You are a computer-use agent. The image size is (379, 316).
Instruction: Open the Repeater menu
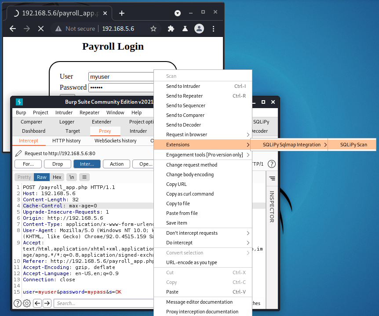(89, 113)
